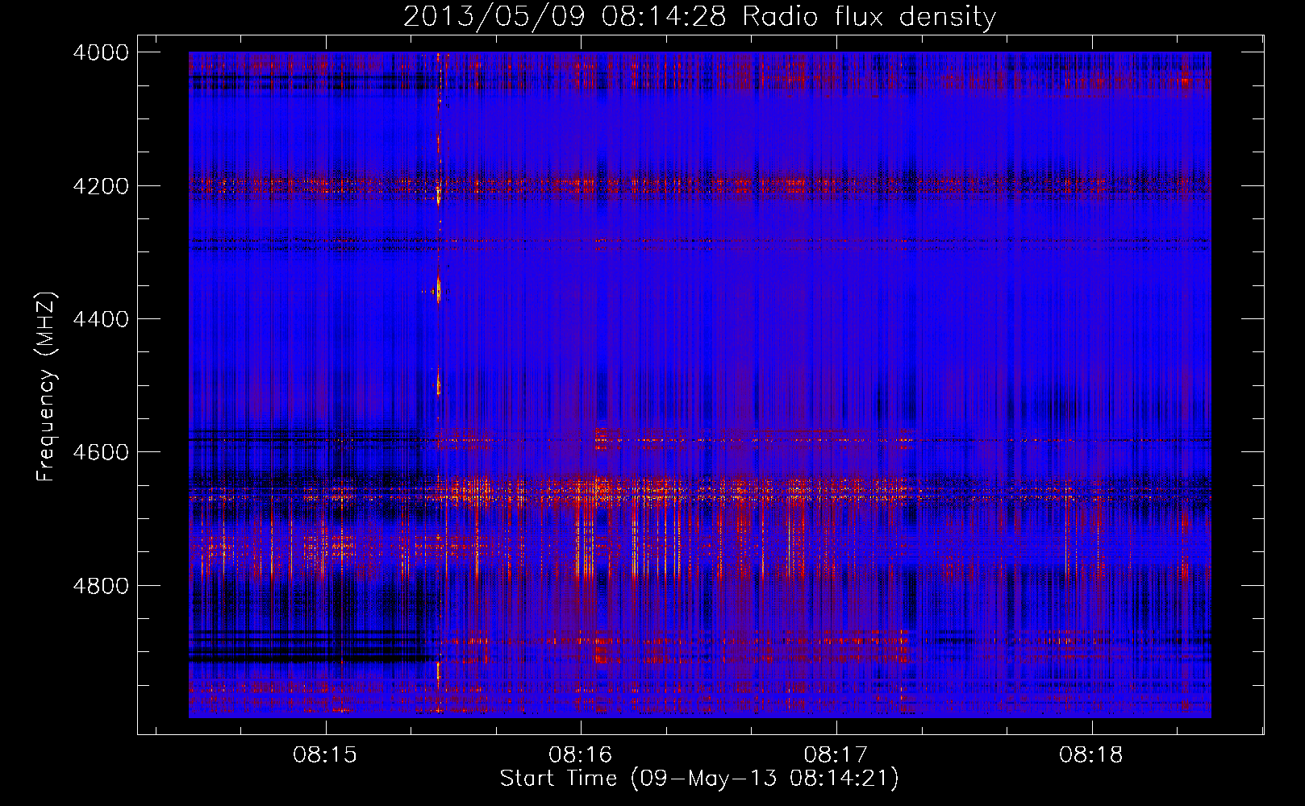Image resolution: width=1305 pixels, height=806 pixels.
Task: Click the 08:16 time tick label
Action: (x=581, y=755)
